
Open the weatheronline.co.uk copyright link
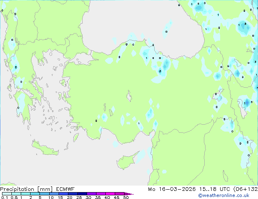(224, 195)
